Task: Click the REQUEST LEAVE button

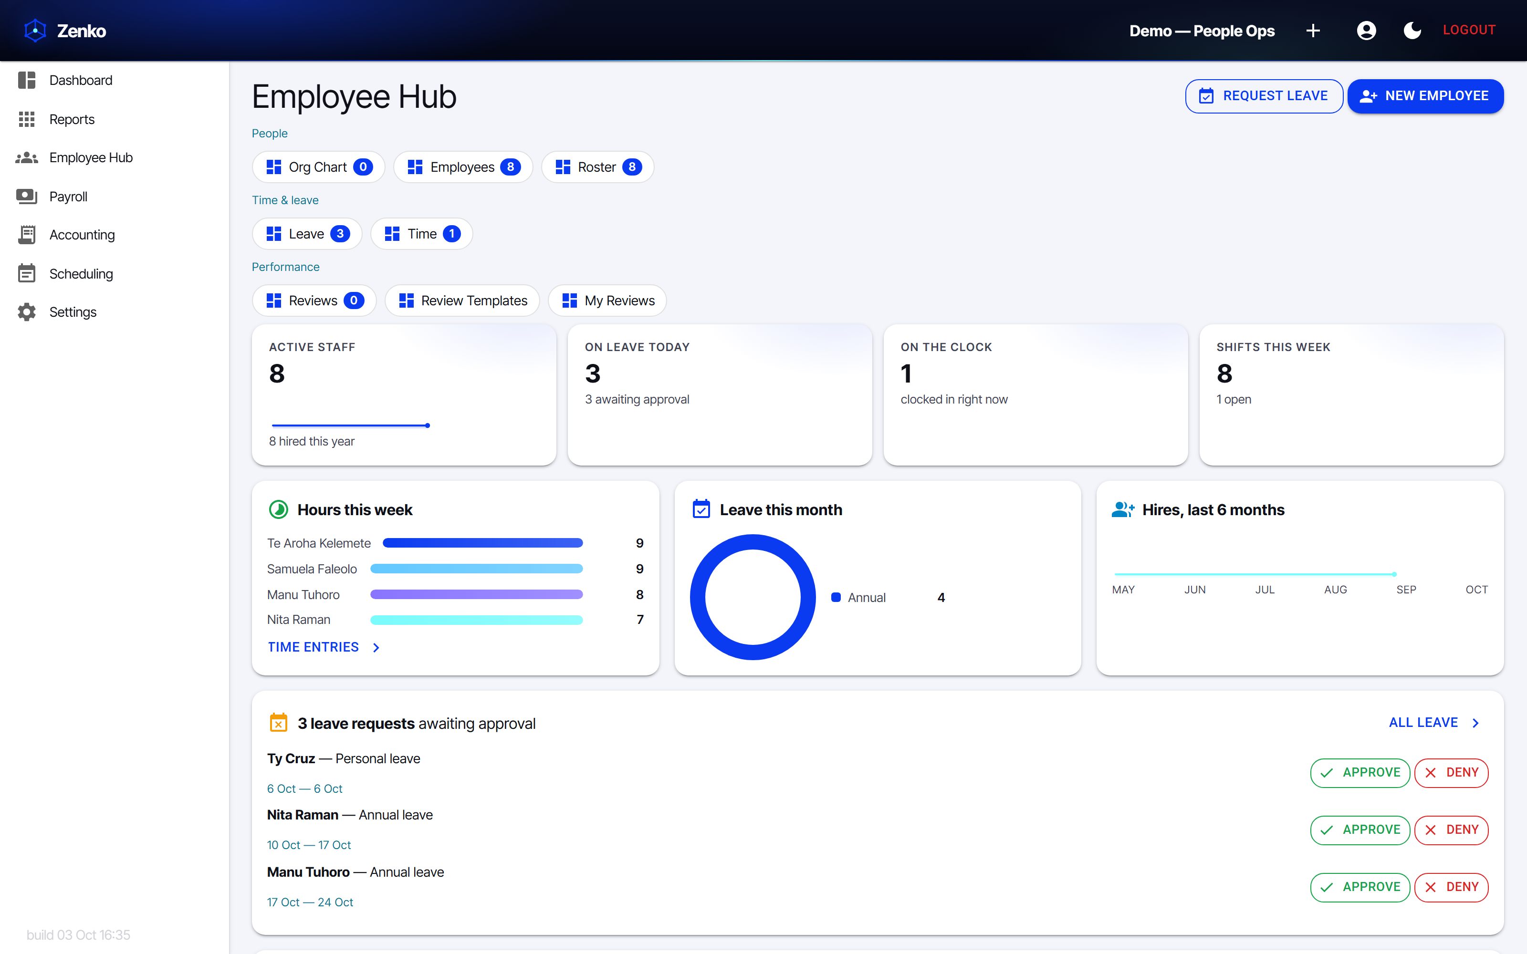Action: (x=1264, y=96)
